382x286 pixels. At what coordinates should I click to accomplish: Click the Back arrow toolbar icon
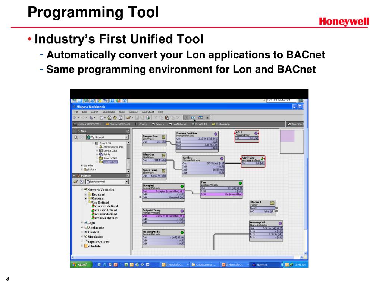pyautogui.click(x=75, y=118)
